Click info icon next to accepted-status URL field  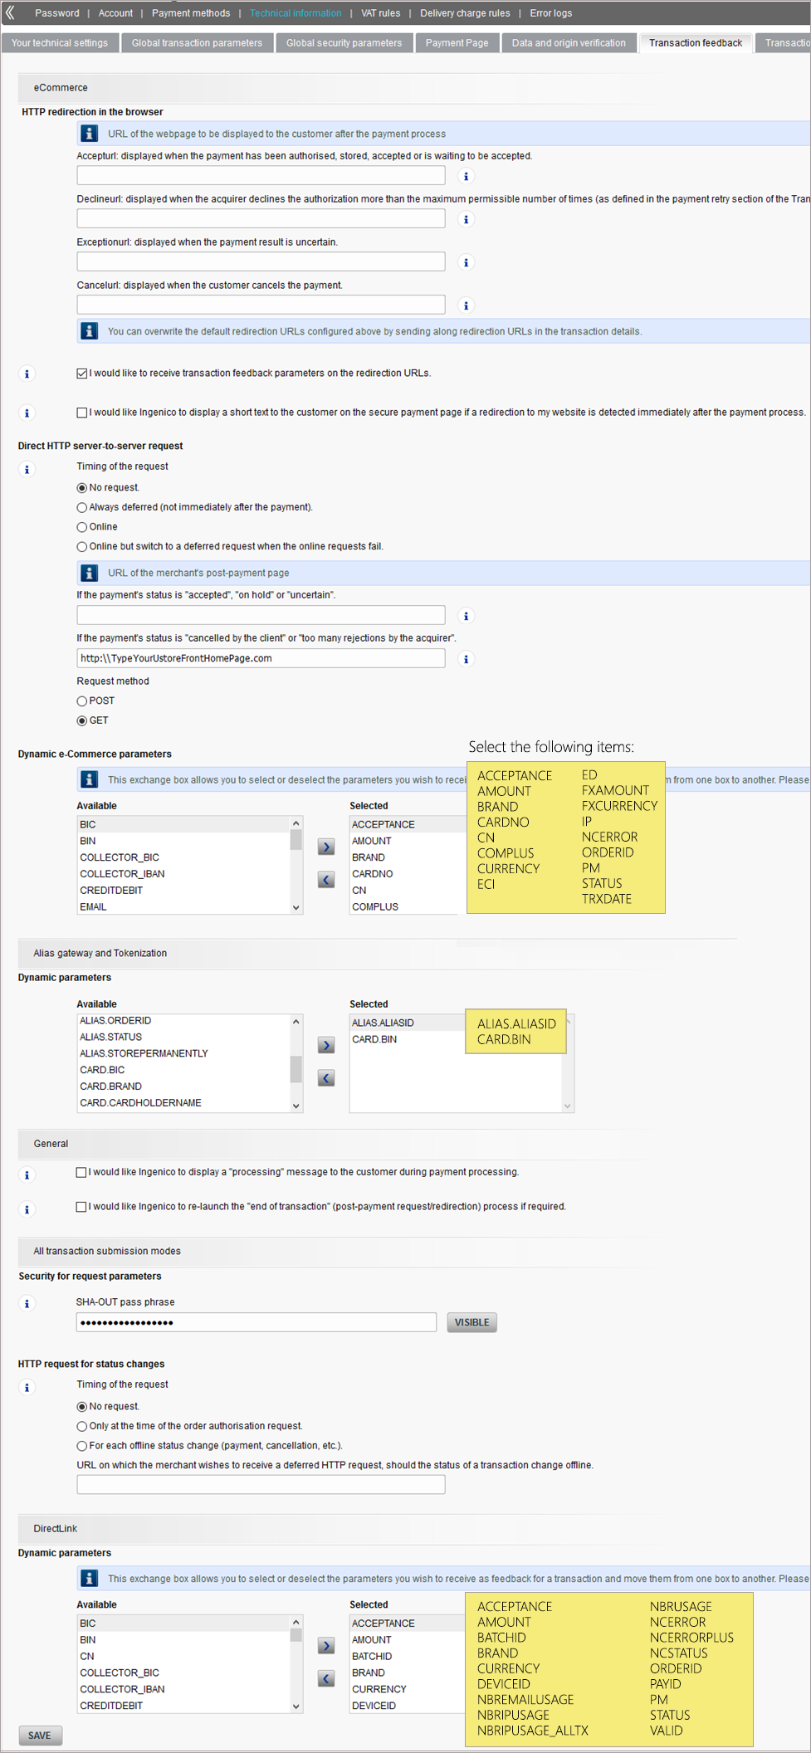click(x=466, y=616)
